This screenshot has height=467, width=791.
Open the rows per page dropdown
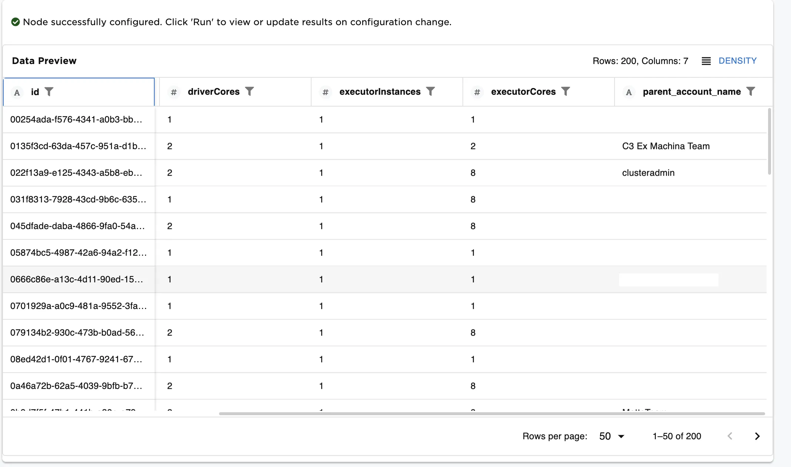click(612, 436)
